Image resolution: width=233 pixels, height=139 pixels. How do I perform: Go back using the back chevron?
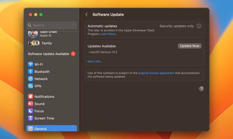pos(86,15)
